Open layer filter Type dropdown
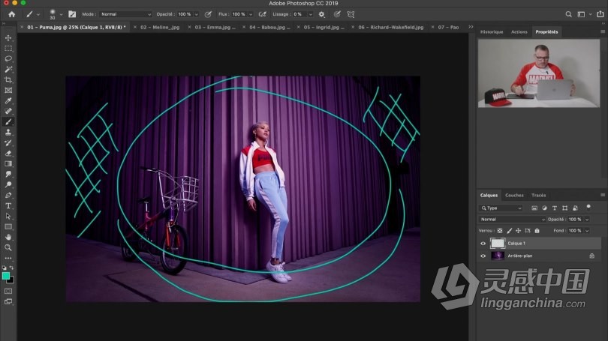 point(501,208)
